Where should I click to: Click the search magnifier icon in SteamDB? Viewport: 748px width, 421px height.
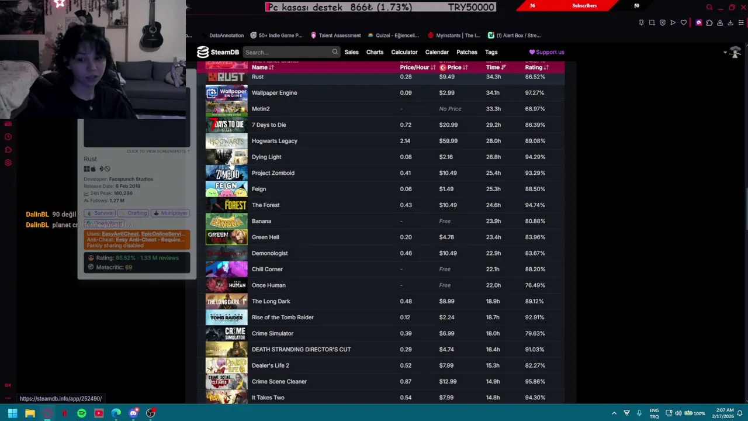pyautogui.click(x=335, y=52)
